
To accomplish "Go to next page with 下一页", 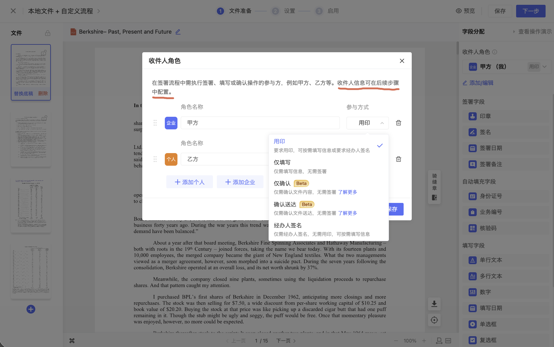I will click(286, 341).
